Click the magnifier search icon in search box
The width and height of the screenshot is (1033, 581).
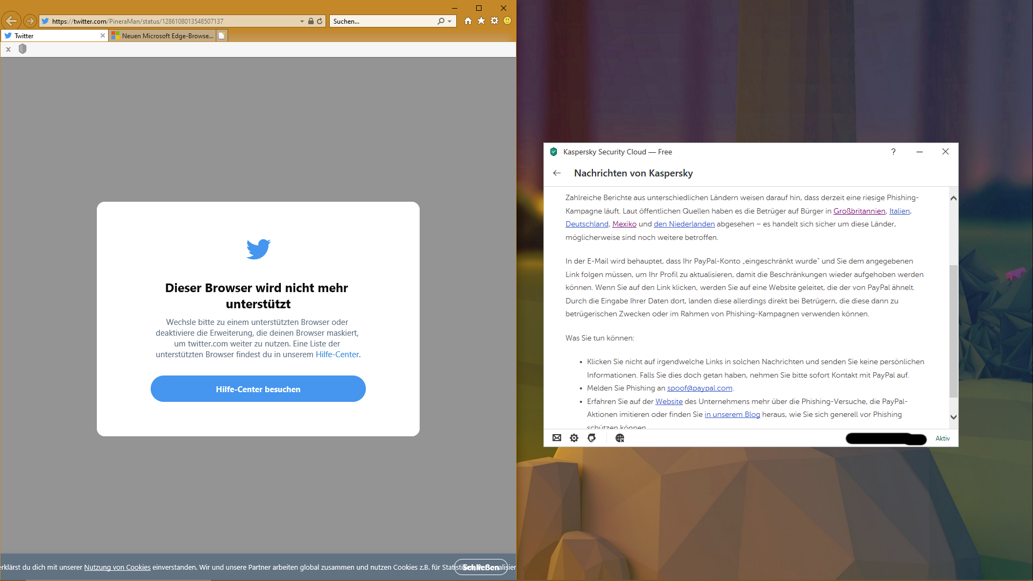coord(441,21)
